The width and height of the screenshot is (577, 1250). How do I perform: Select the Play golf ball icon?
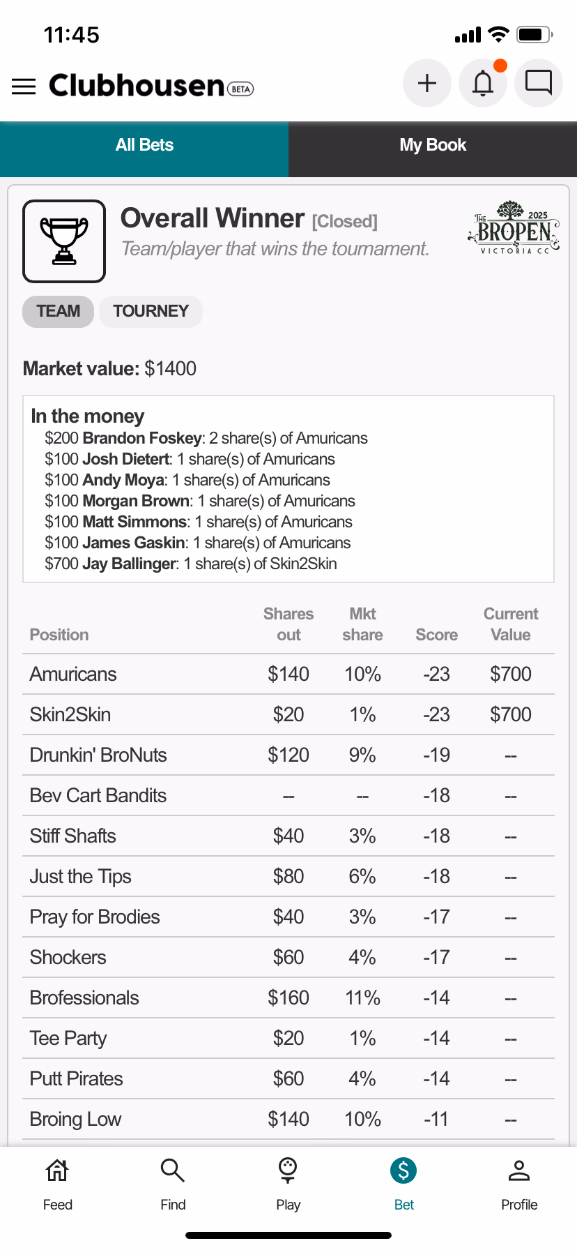(x=288, y=1184)
